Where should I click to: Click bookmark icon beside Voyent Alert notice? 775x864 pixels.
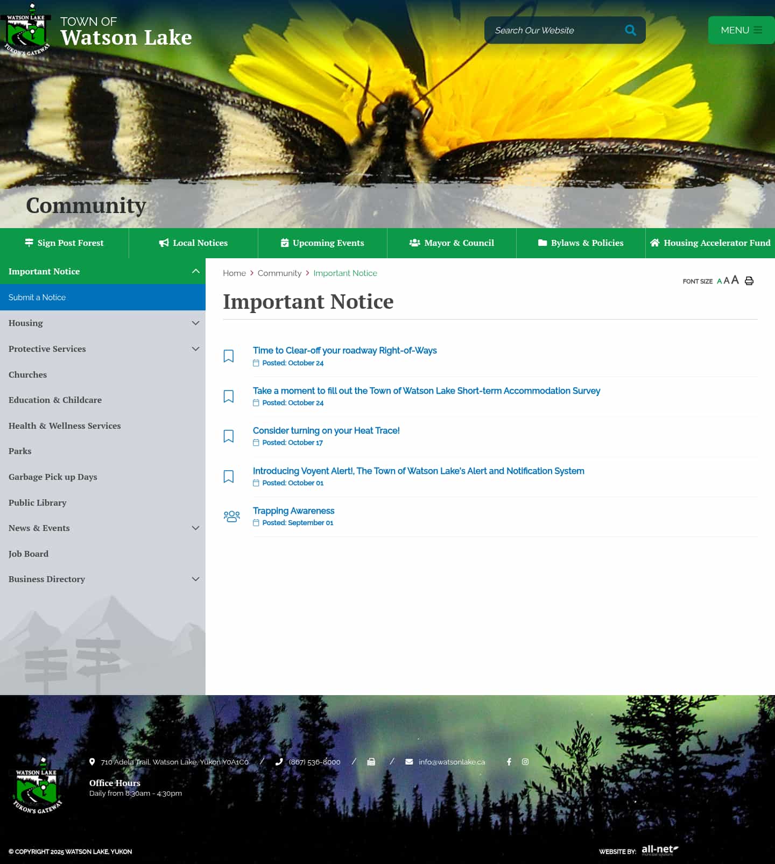coord(229,477)
